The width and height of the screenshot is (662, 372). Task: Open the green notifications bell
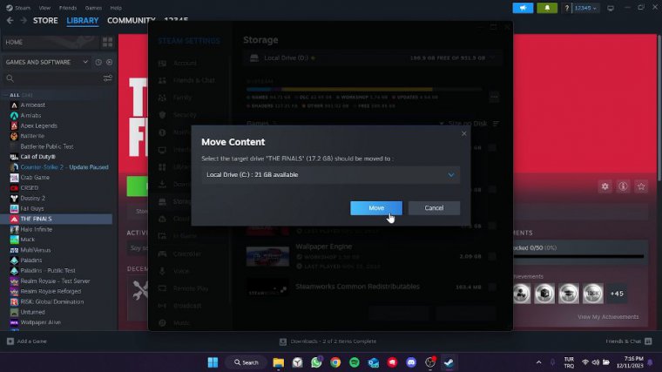point(547,8)
